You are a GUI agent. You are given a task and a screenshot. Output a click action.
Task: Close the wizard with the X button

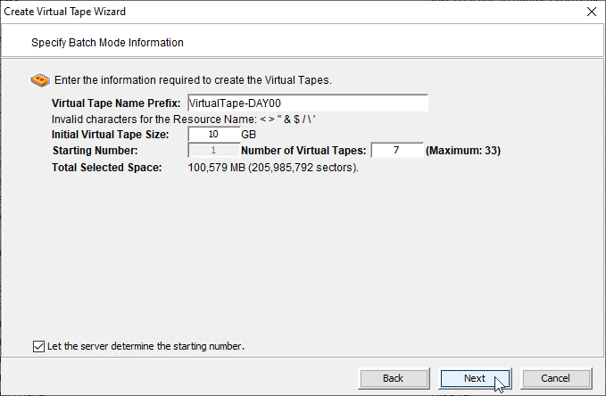[592, 12]
